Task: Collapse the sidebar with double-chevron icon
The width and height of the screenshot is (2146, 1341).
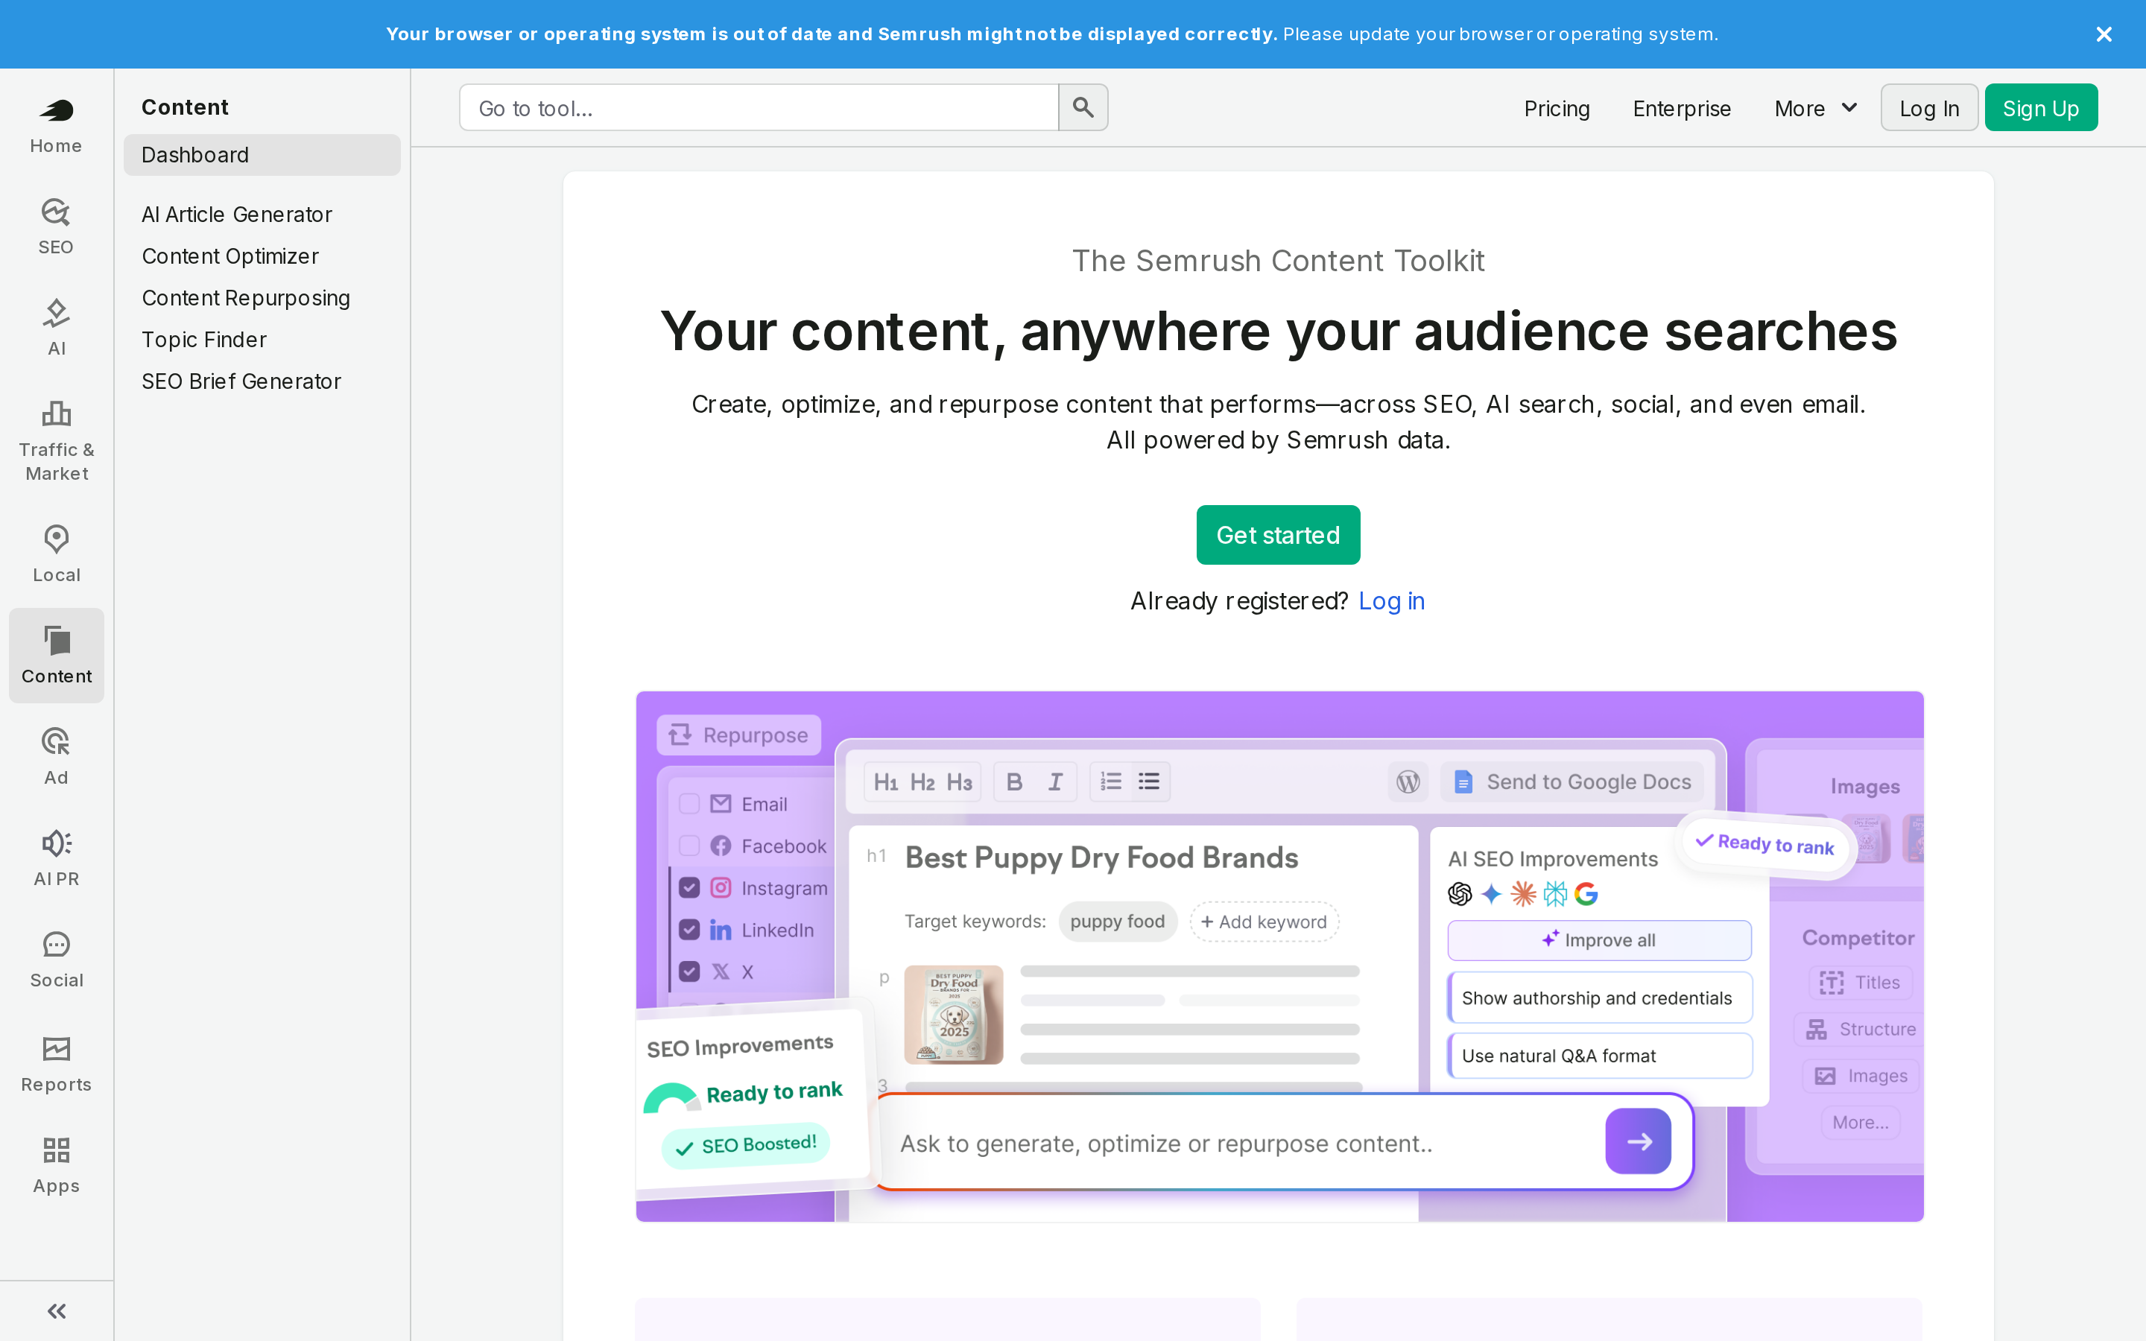Action: coord(56,1311)
